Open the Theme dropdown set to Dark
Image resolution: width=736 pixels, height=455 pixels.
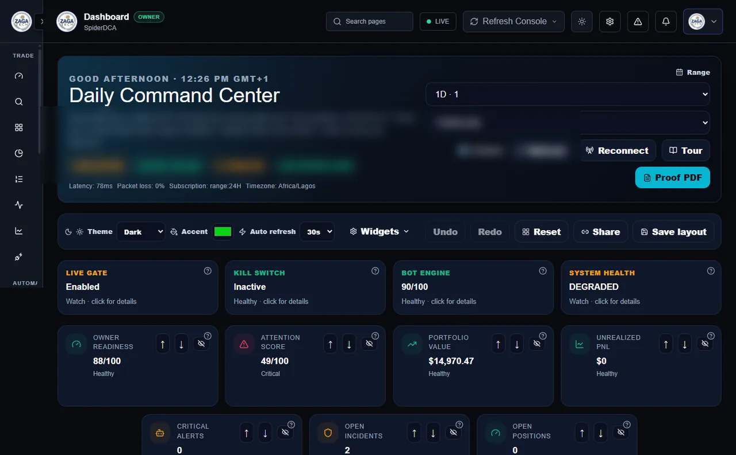point(141,232)
